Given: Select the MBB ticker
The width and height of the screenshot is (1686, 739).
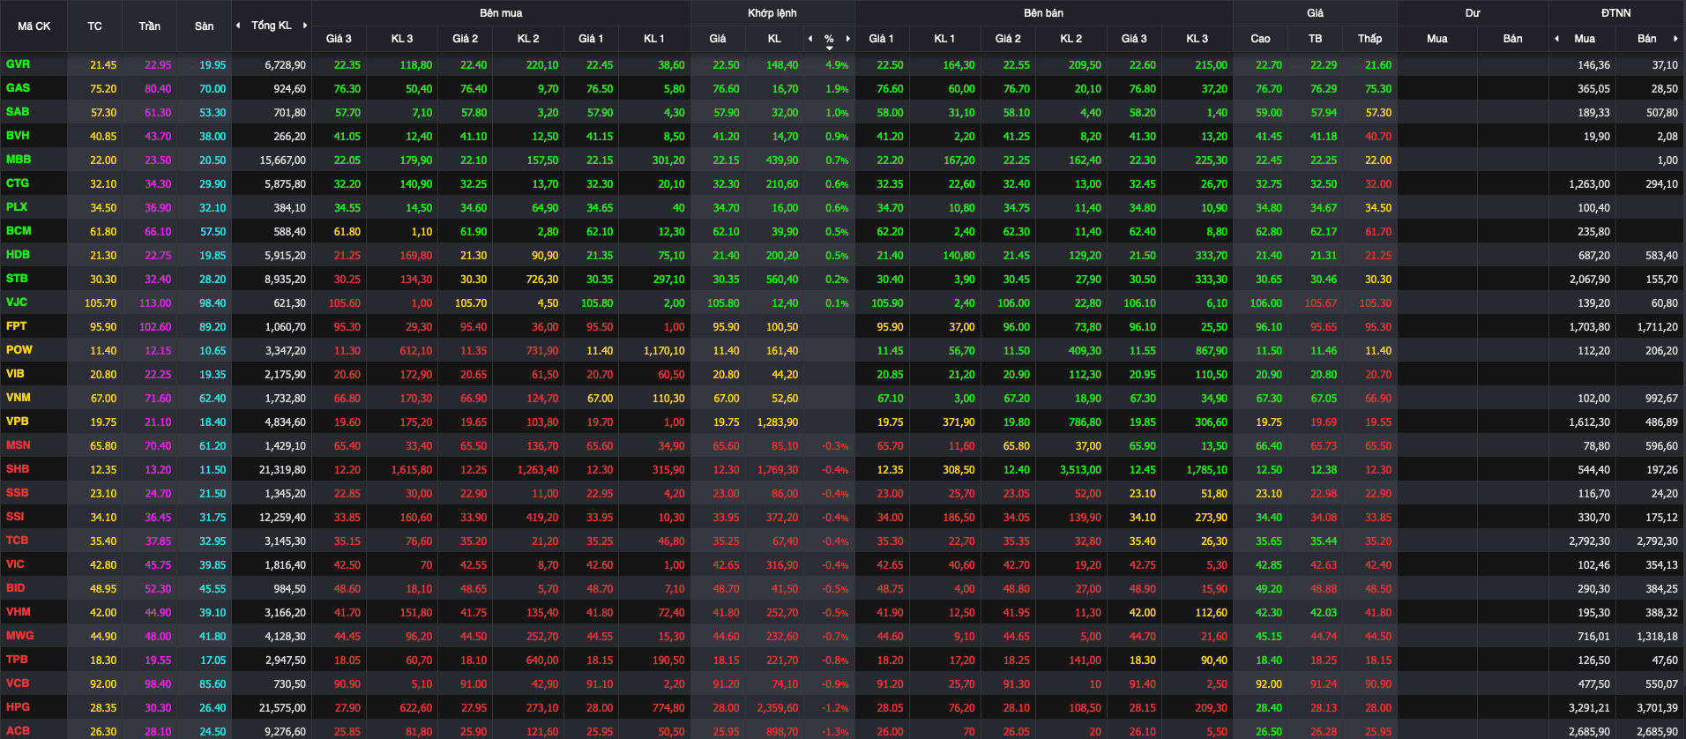Looking at the screenshot, I should tap(19, 160).
